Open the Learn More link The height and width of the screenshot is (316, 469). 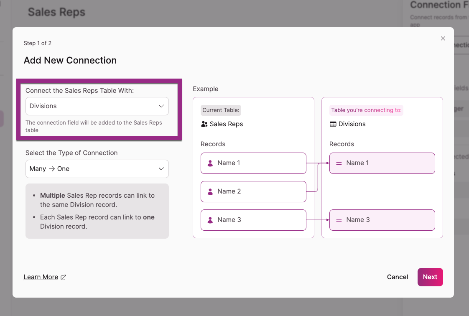(x=41, y=277)
